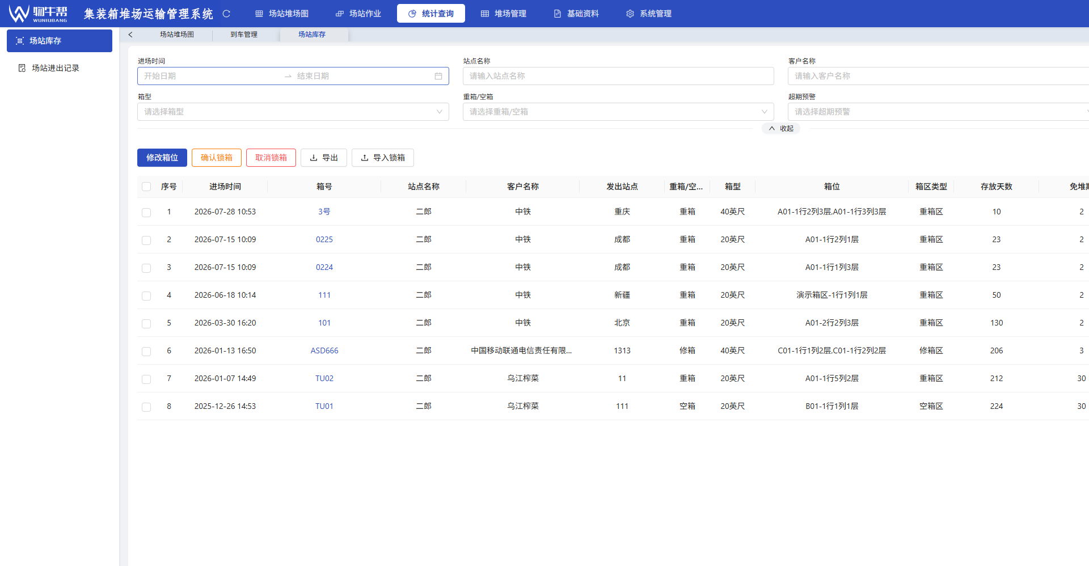The width and height of the screenshot is (1089, 566).
Task: Check the row for container ASD666
Action: point(146,351)
